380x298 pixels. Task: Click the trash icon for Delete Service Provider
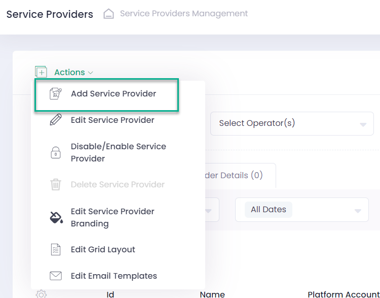coord(56,185)
